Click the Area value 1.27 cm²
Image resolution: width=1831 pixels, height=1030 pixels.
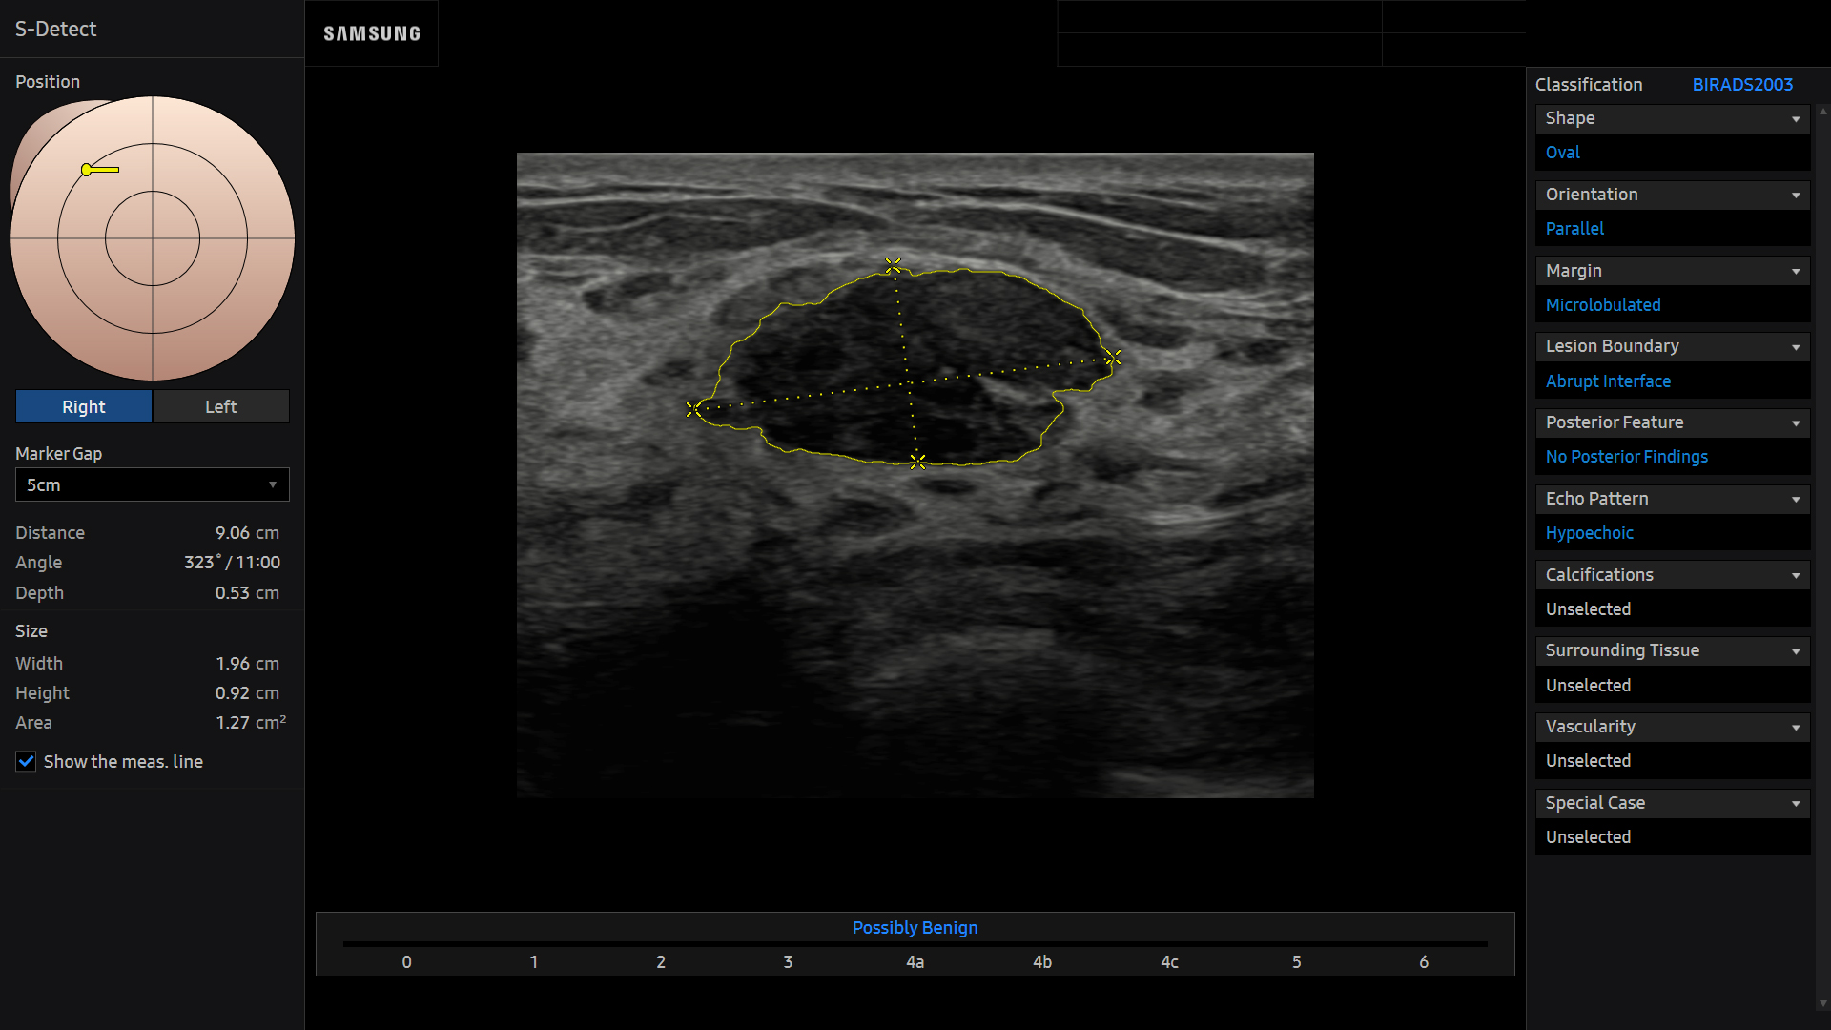coord(251,723)
